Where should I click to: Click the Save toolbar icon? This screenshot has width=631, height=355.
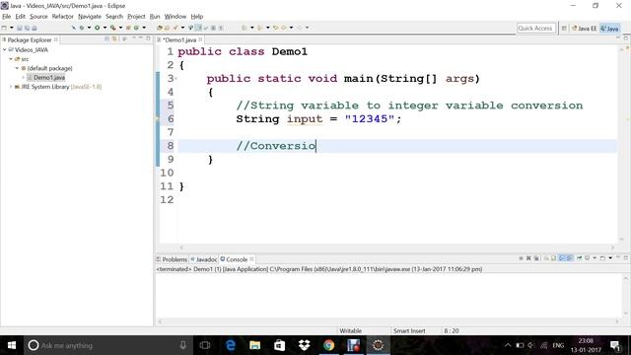[20, 28]
